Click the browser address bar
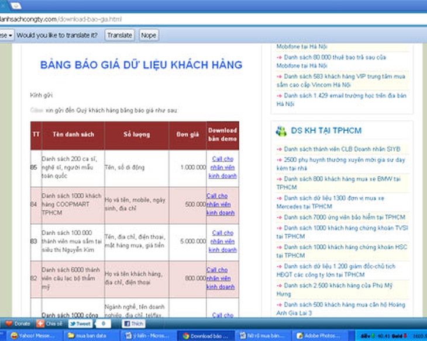The width and height of the screenshot is (427, 341). point(213,19)
